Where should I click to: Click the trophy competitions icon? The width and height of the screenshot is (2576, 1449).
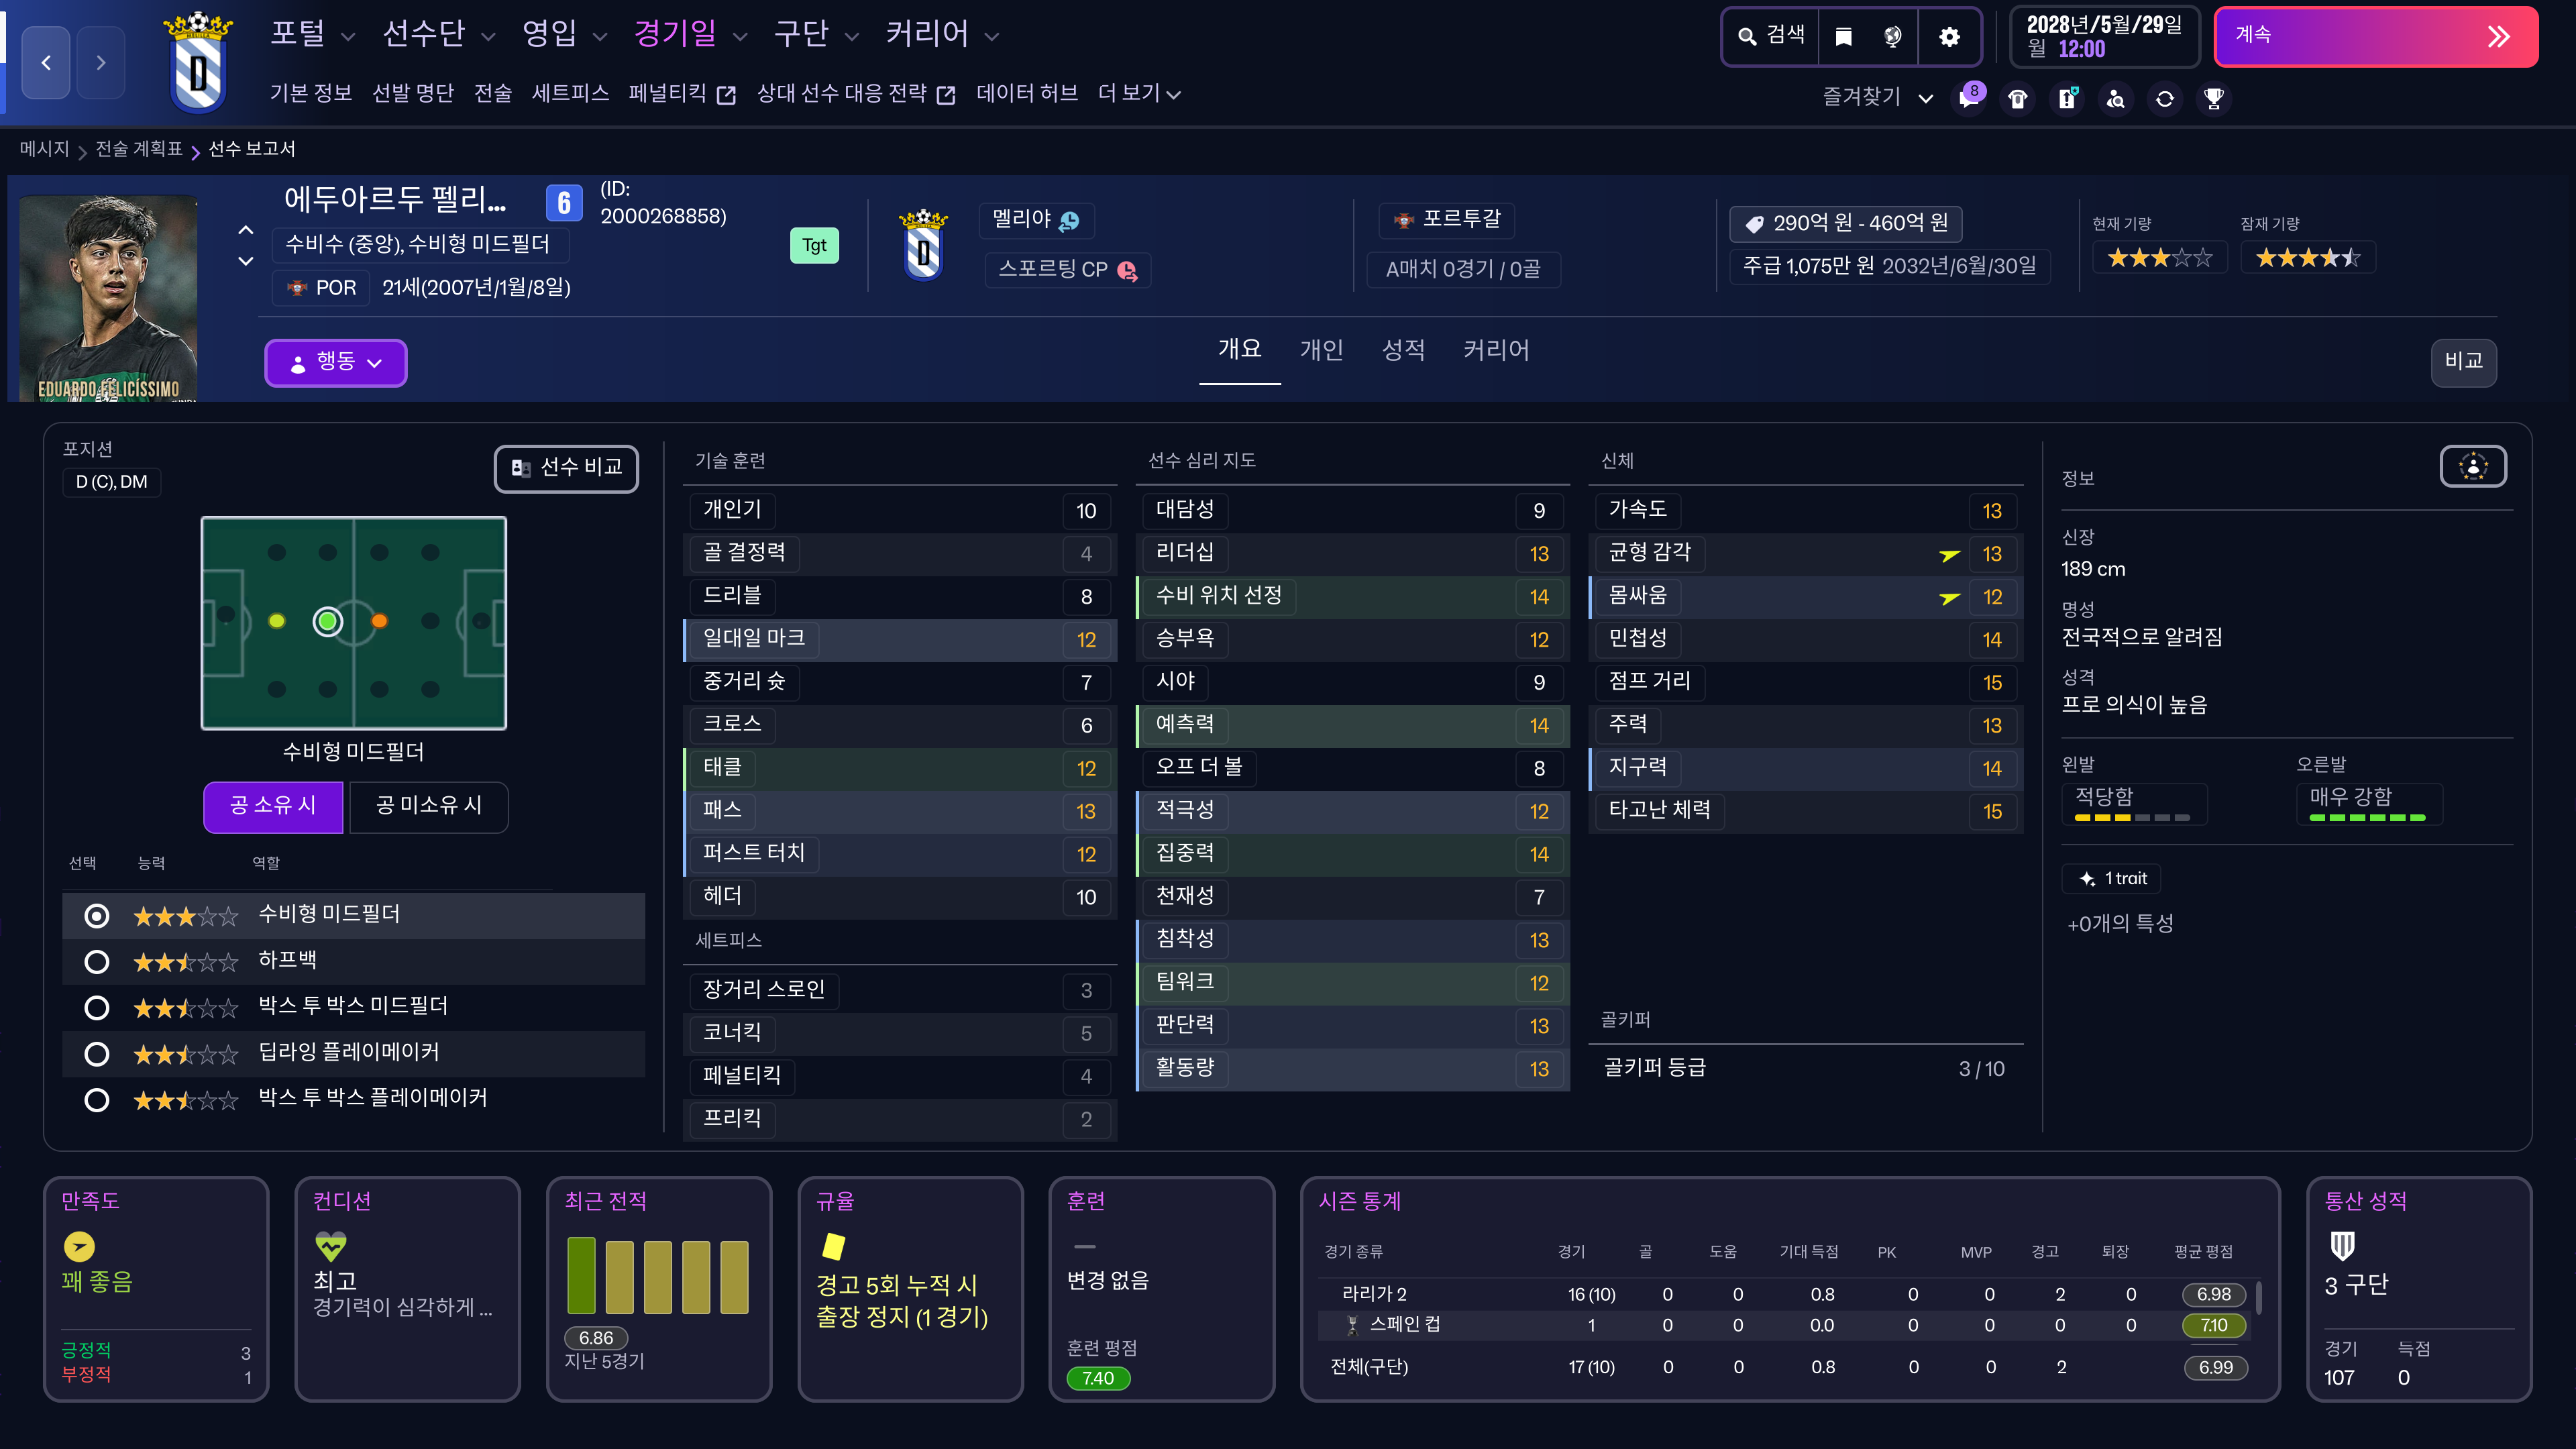click(2213, 98)
